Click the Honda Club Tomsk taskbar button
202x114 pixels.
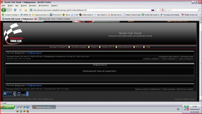click(x=44, y=107)
